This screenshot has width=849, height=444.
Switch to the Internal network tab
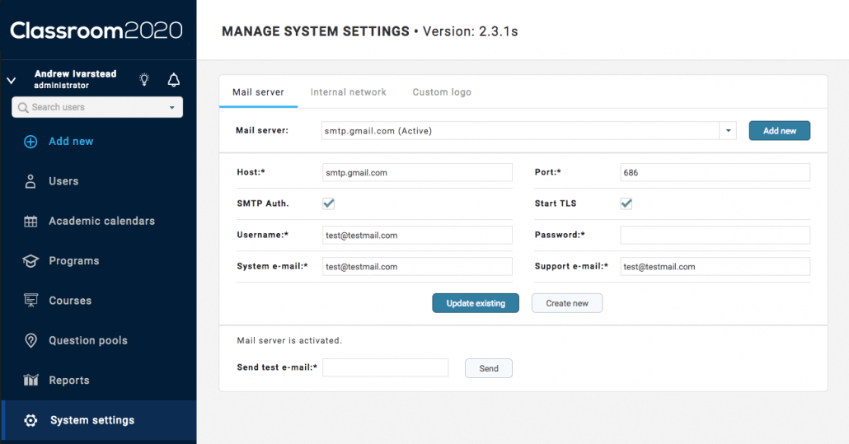[x=348, y=92]
